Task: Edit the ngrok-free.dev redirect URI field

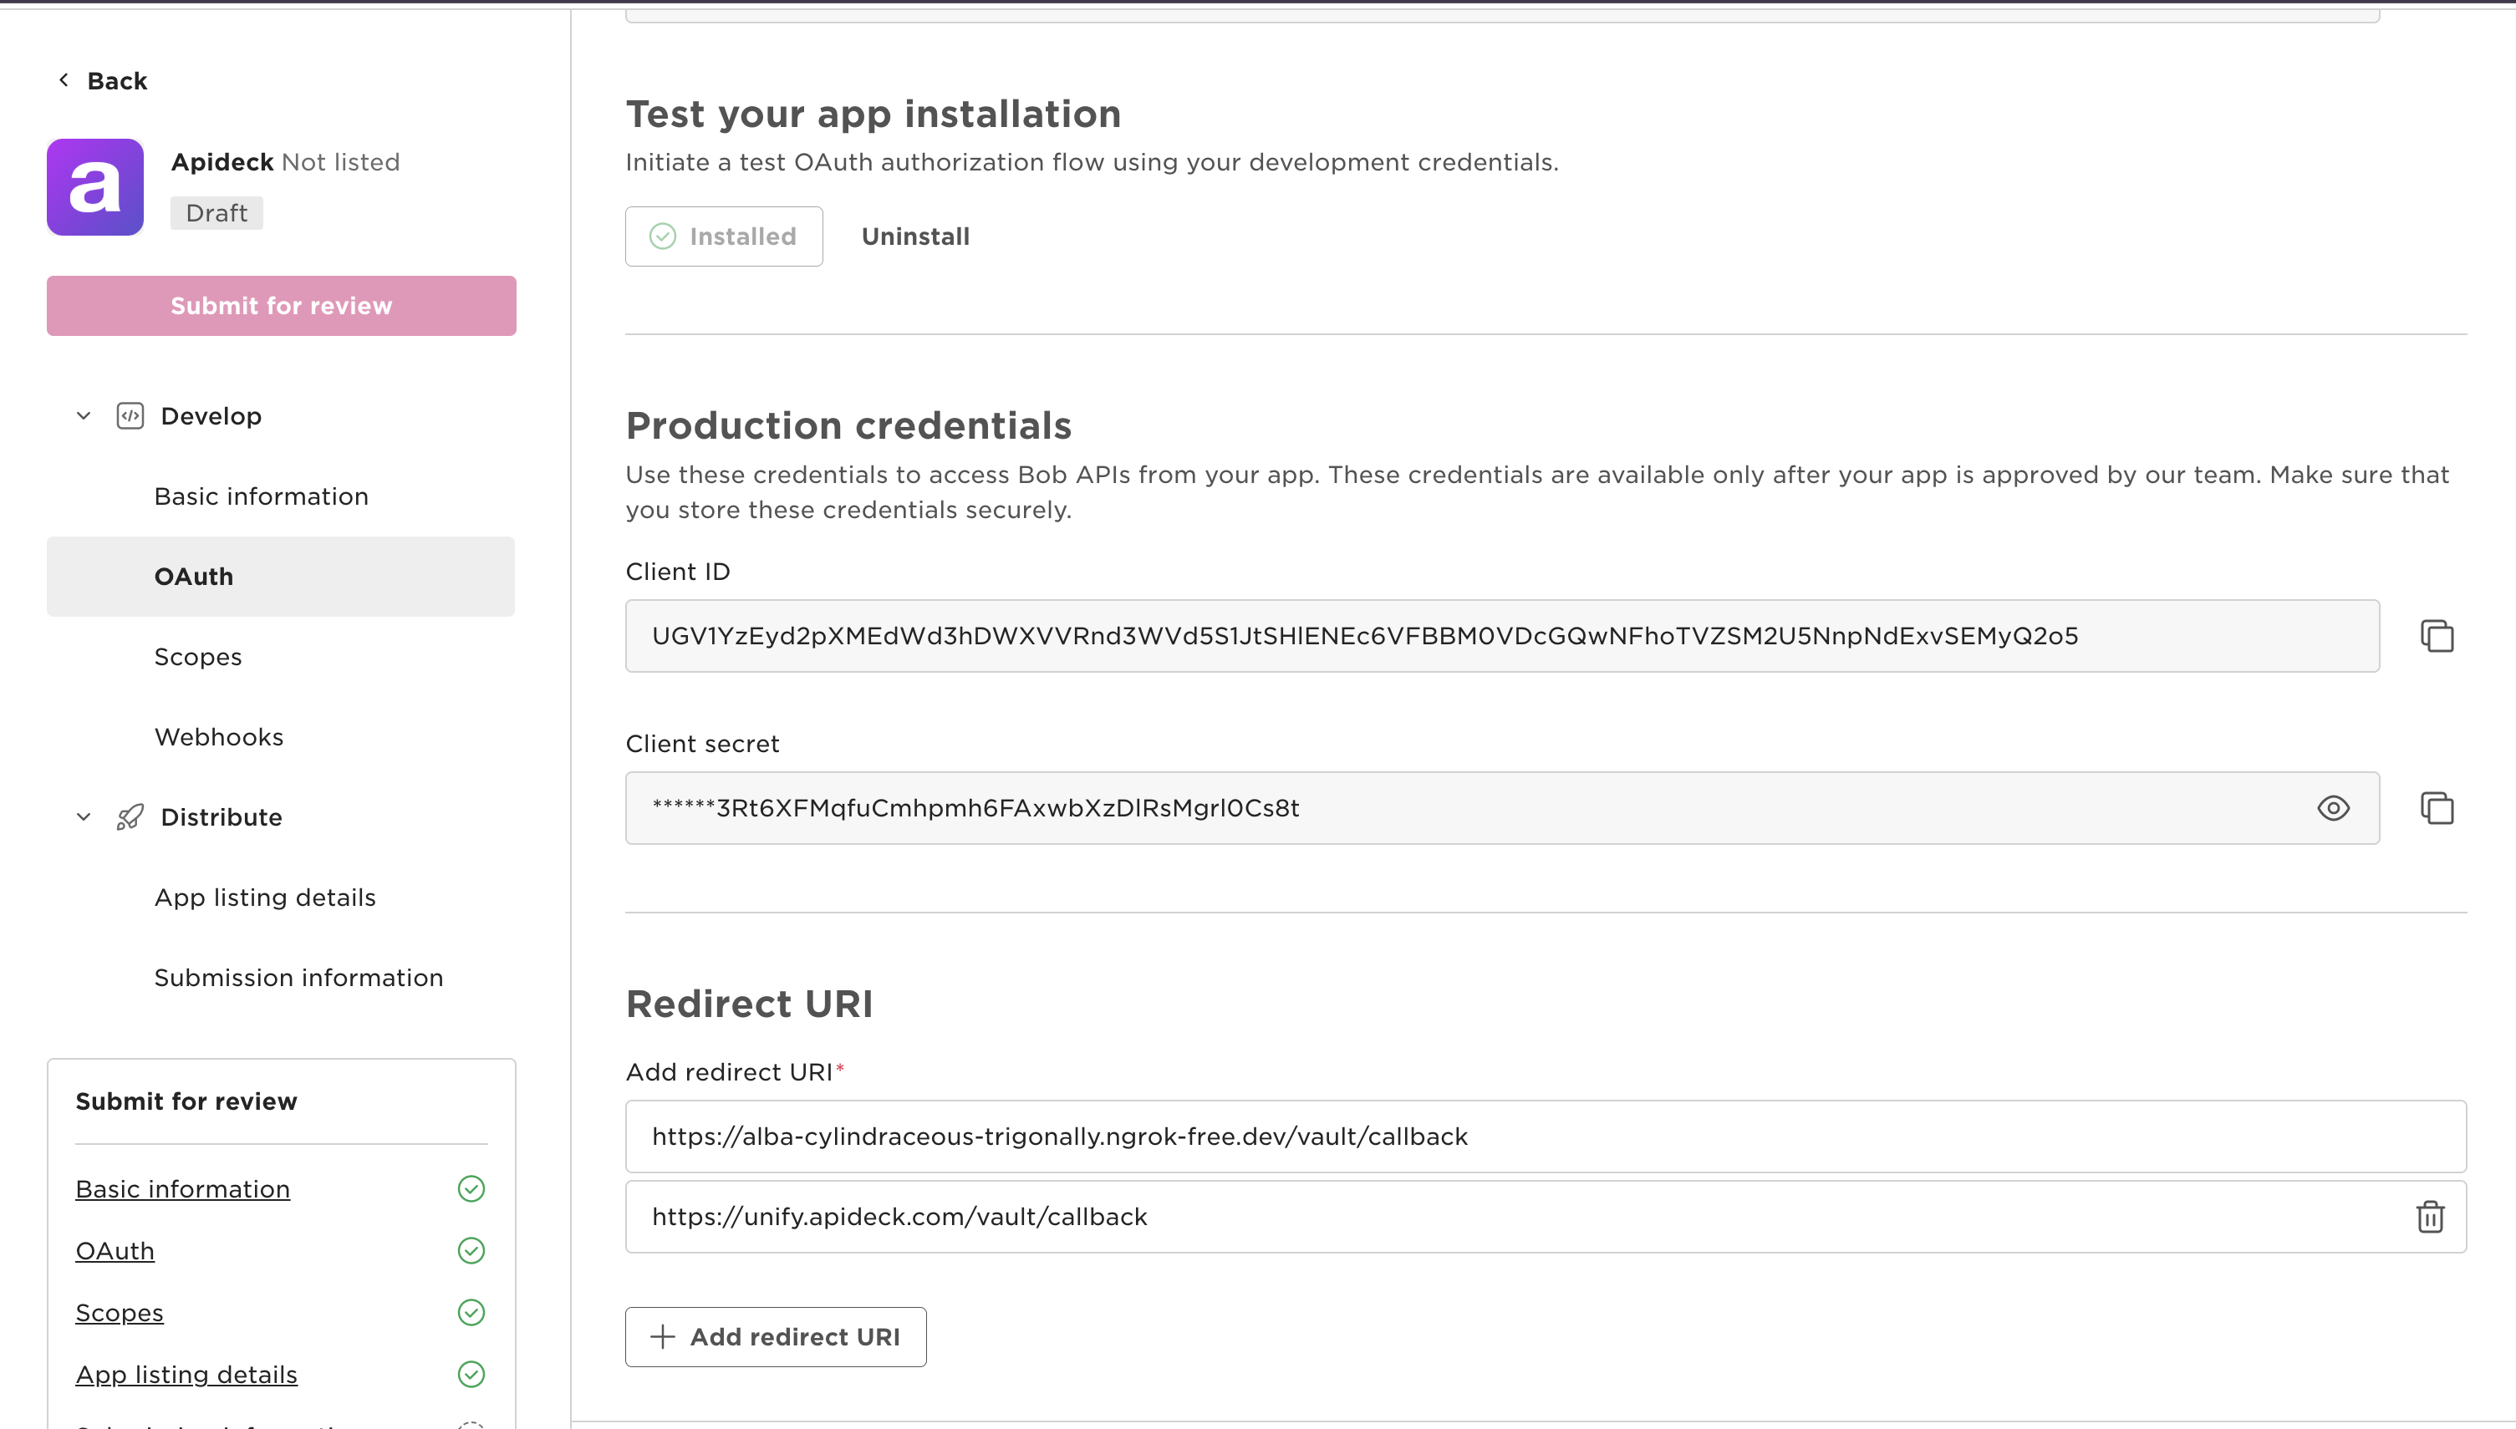Action: 1546,1137
